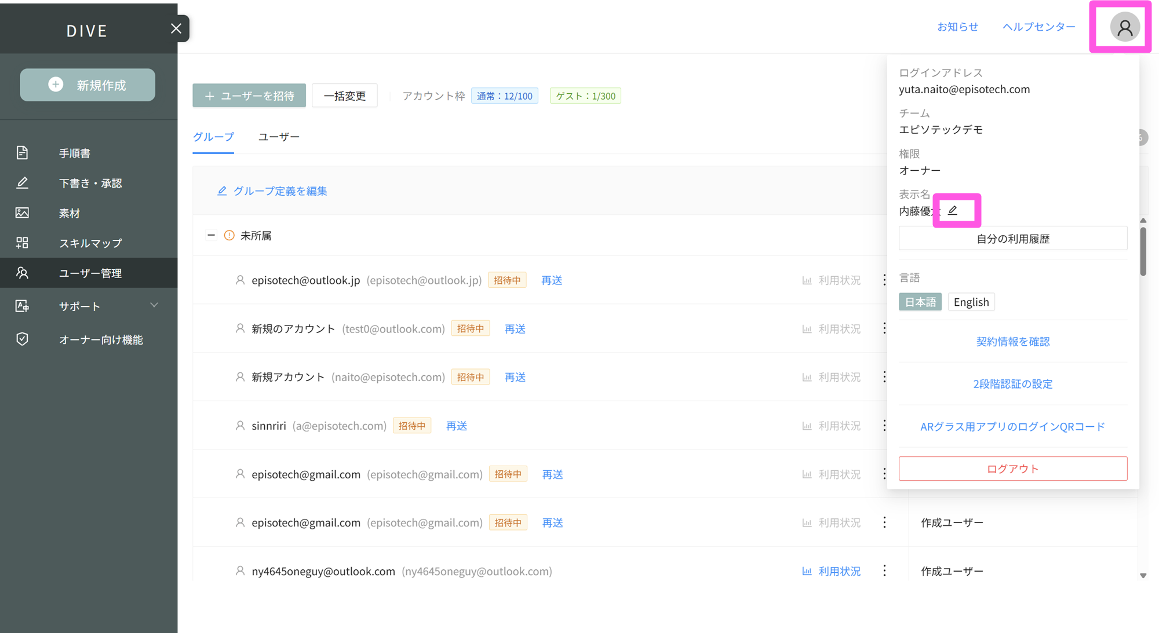Screen dimensions: 1159x633
Task: Click the pencil icon beside display name
Action: click(x=953, y=210)
